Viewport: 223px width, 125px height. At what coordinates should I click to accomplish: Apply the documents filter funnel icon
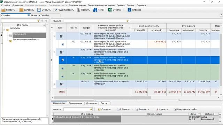tap(91, 109)
